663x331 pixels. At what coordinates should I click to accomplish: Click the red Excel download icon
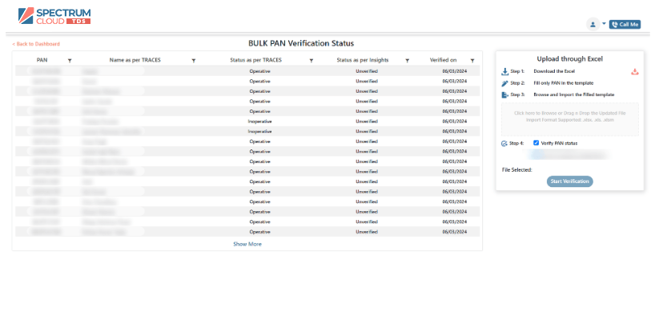(635, 71)
